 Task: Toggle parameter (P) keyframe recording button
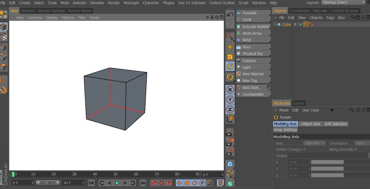tap(202, 183)
